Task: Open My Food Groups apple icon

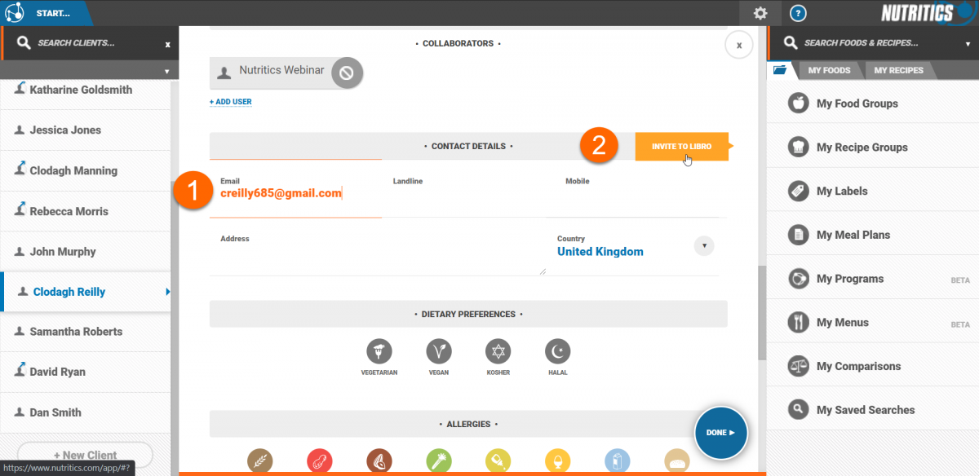Action: [798, 104]
